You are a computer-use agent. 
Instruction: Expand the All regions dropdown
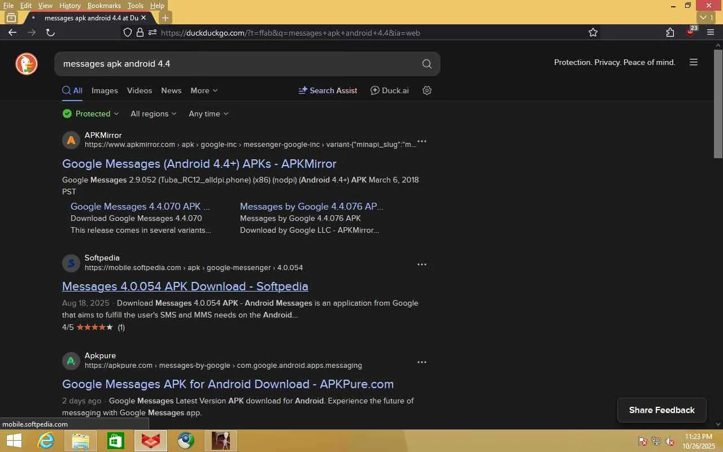pos(154,114)
